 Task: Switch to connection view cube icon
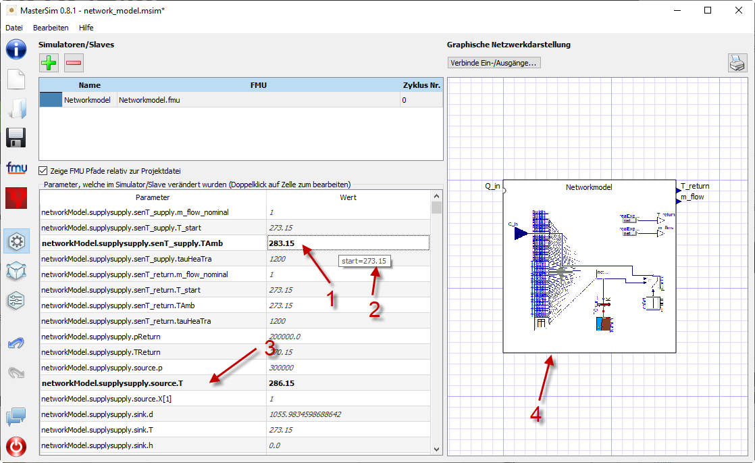(x=16, y=271)
